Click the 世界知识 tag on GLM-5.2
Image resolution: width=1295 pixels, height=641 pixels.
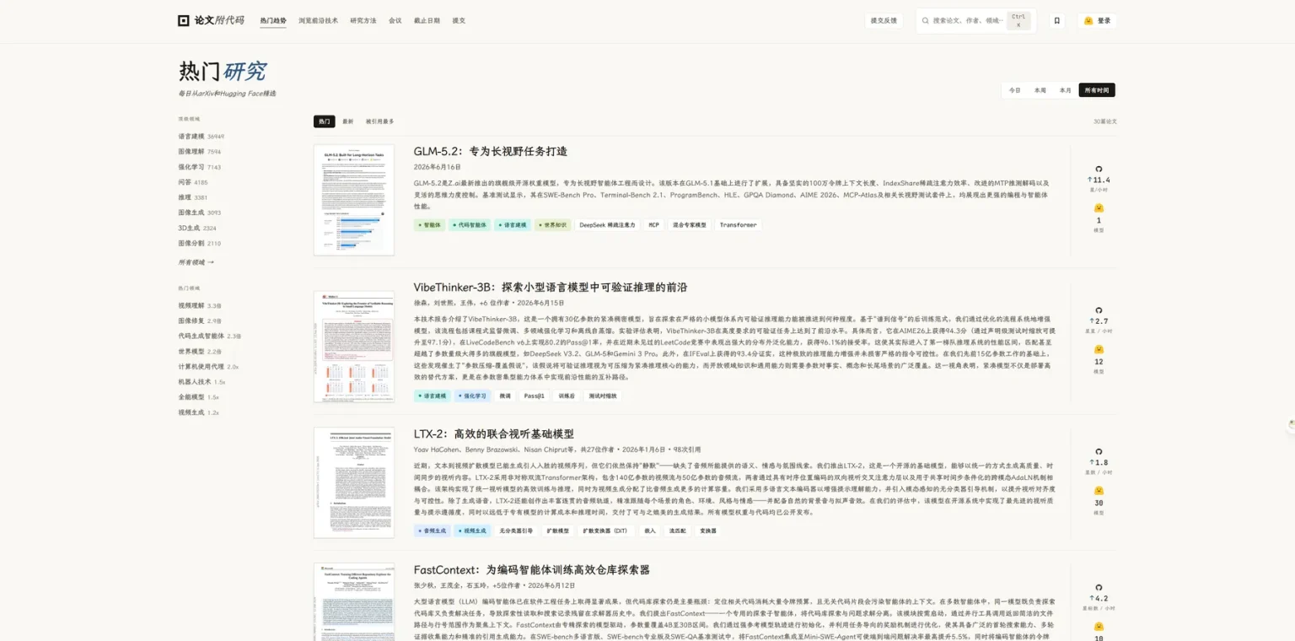tap(551, 225)
